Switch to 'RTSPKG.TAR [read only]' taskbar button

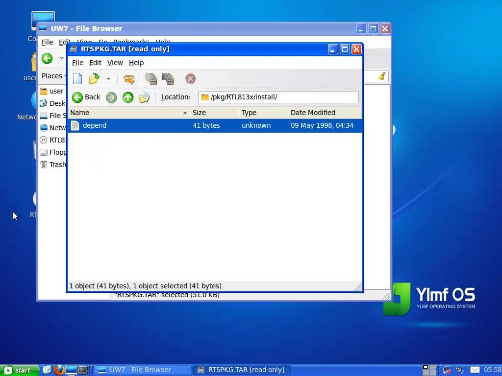click(x=241, y=370)
